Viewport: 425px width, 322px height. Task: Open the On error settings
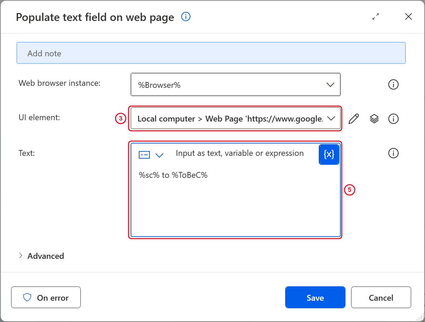(x=46, y=298)
